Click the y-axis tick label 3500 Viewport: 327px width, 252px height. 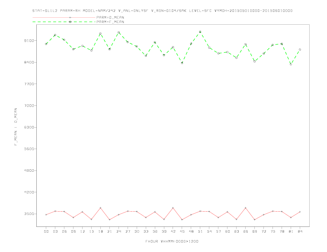(x=29, y=214)
